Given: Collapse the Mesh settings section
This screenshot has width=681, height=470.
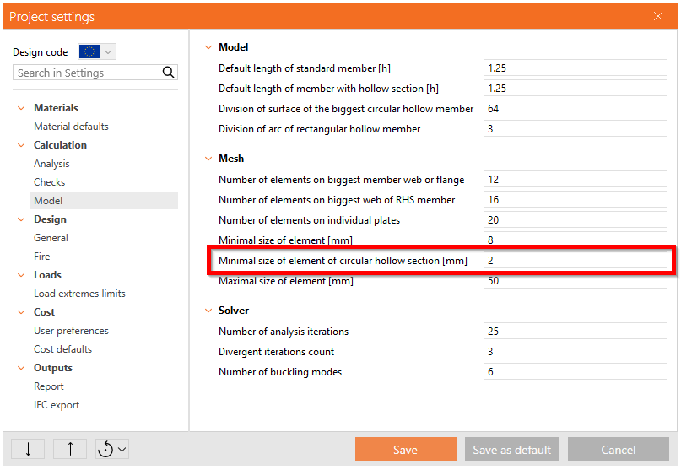Looking at the screenshot, I should (x=208, y=159).
